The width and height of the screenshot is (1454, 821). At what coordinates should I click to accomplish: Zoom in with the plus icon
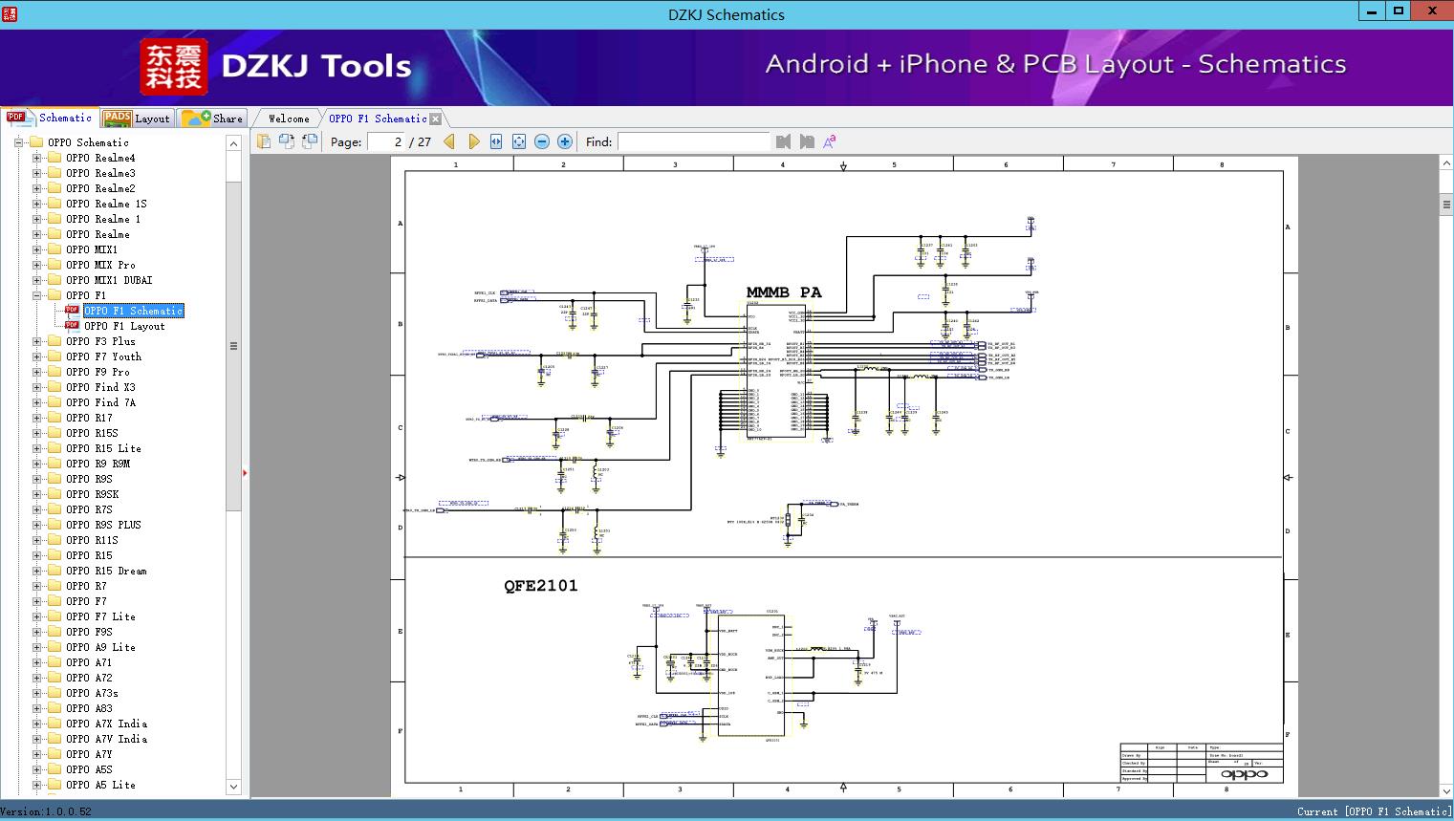point(565,141)
